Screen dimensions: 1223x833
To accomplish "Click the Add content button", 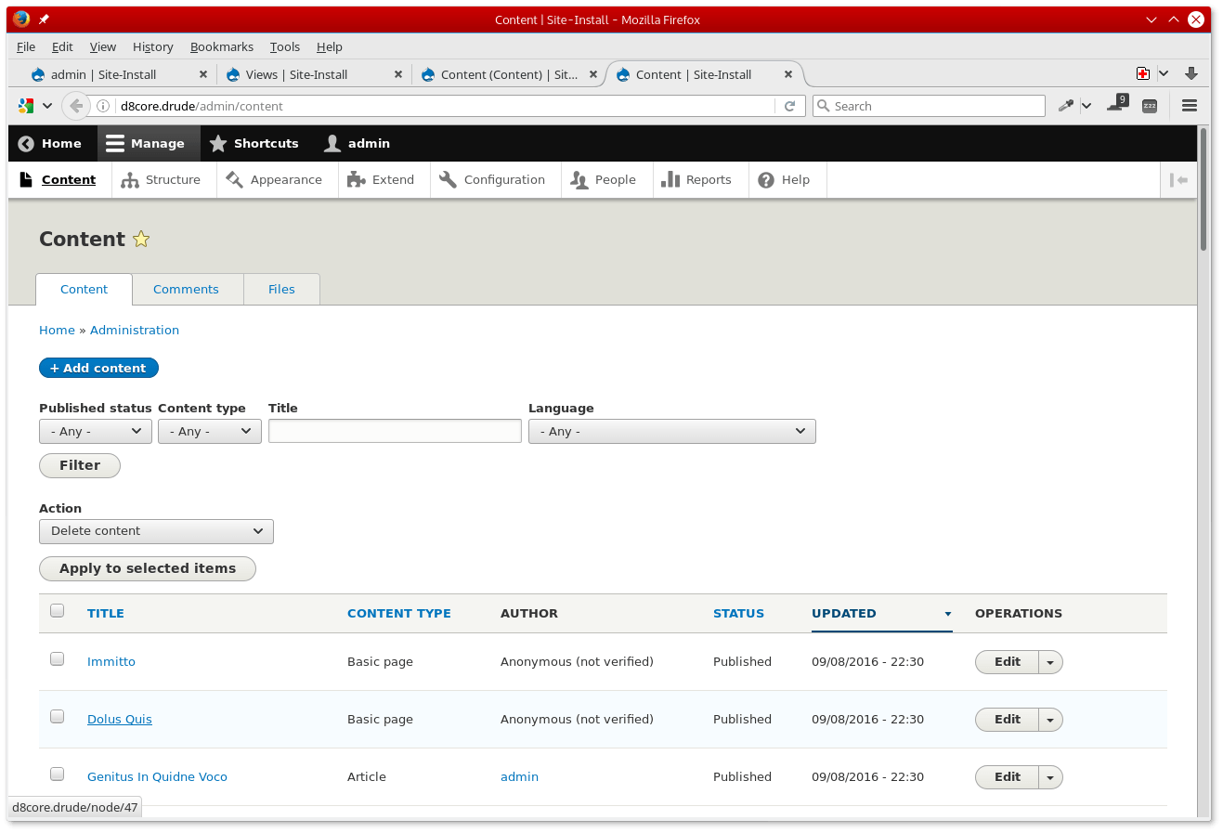I will (98, 369).
